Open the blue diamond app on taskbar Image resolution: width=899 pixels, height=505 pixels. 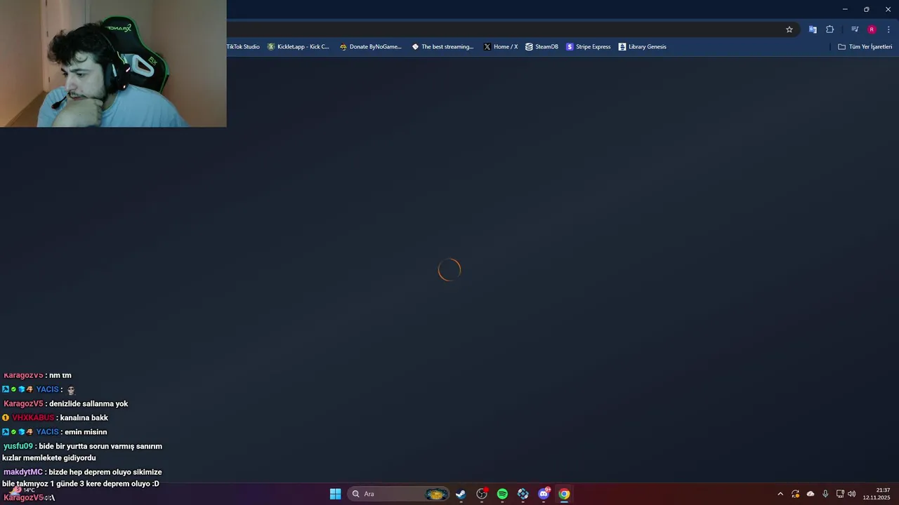(523, 494)
